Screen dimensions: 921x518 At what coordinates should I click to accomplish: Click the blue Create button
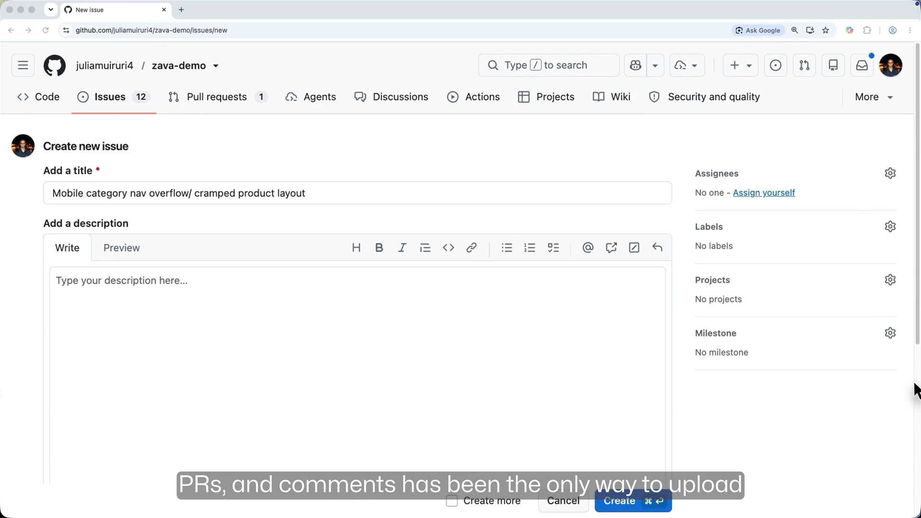coord(633,501)
